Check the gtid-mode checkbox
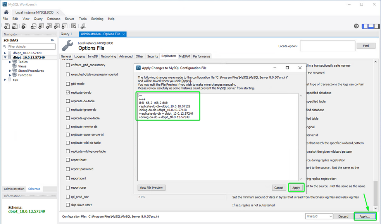Viewport: 381px width, 224px height. 68,84
